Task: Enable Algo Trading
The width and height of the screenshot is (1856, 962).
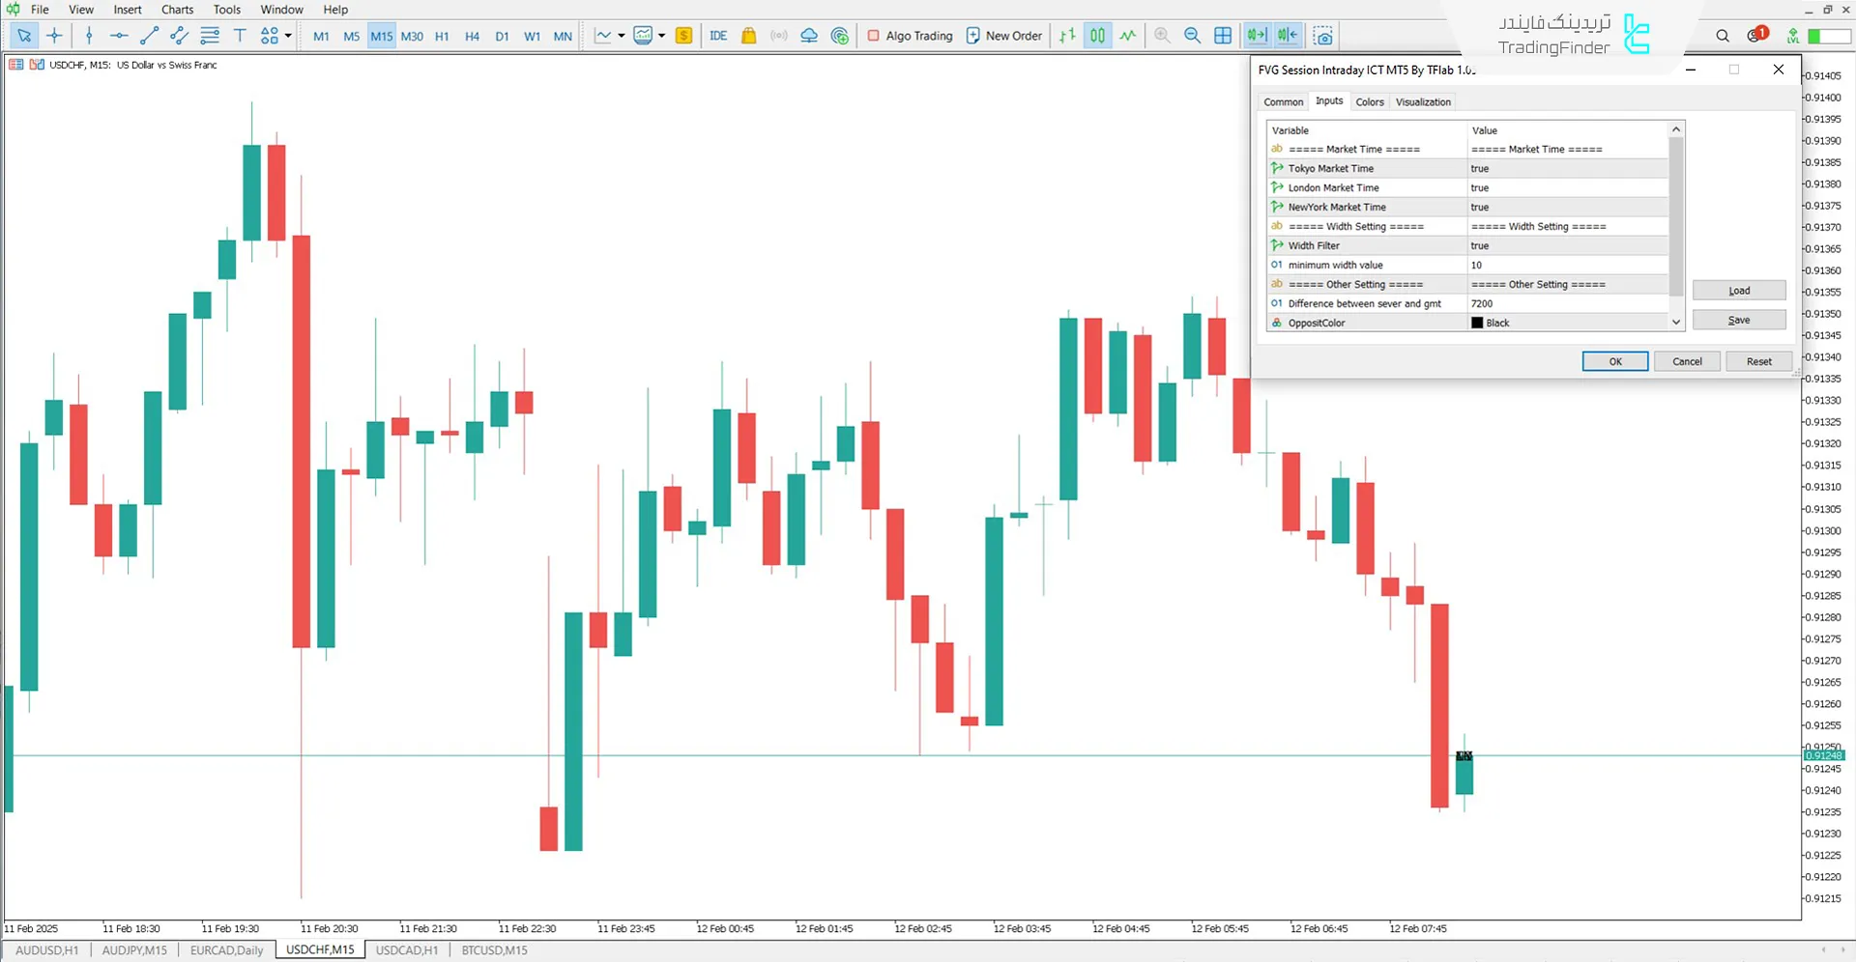Action: click(909, 36)
